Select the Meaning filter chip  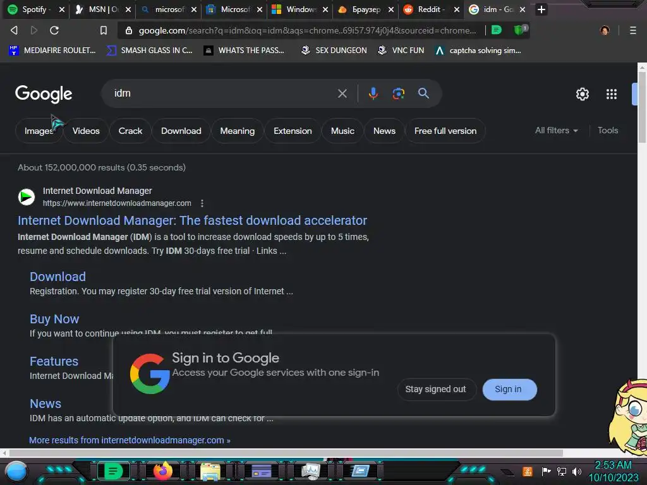(238, 131)
